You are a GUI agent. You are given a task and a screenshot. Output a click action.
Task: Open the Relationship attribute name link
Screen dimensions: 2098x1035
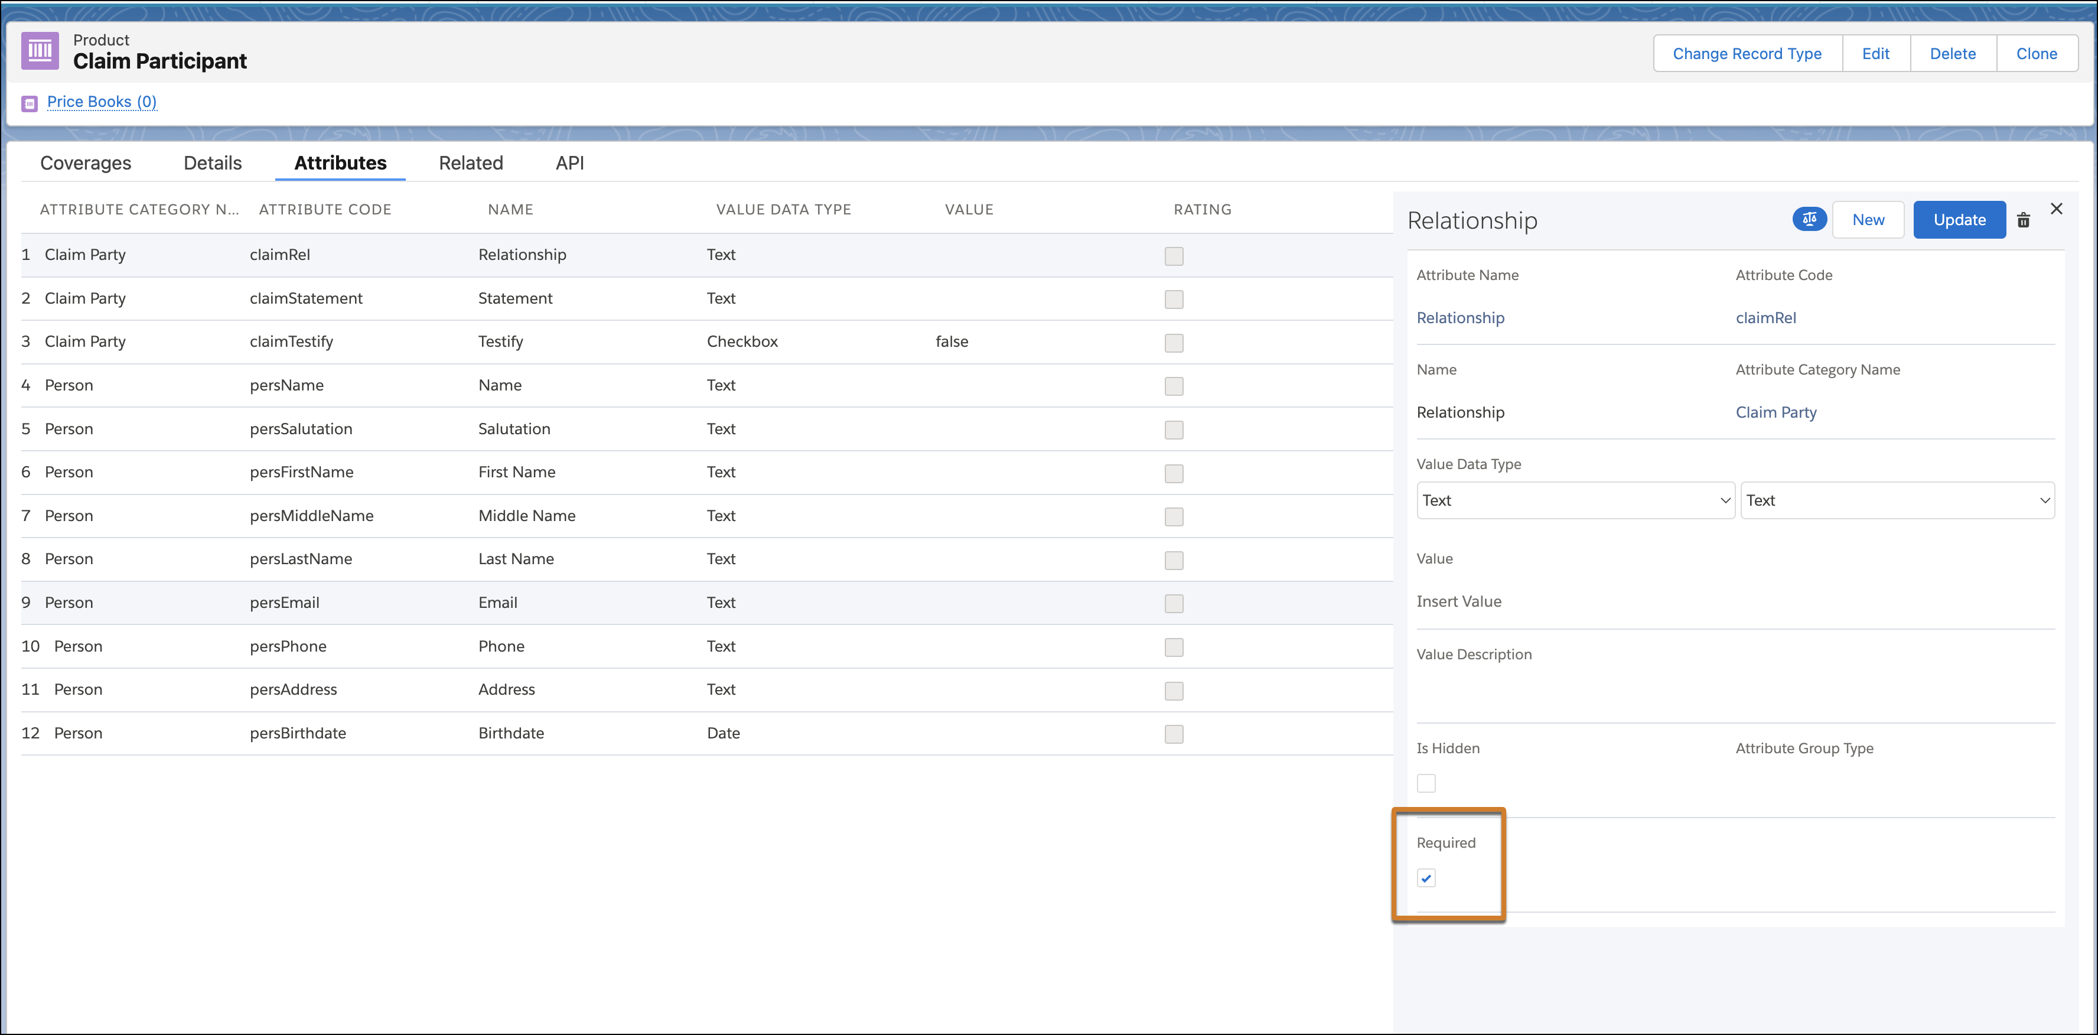pos(1460,318)
